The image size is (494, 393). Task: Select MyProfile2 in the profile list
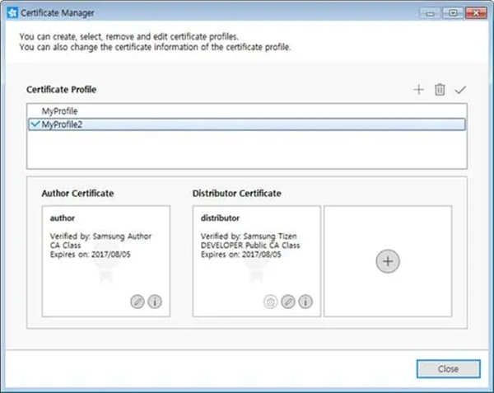(62, 124)
